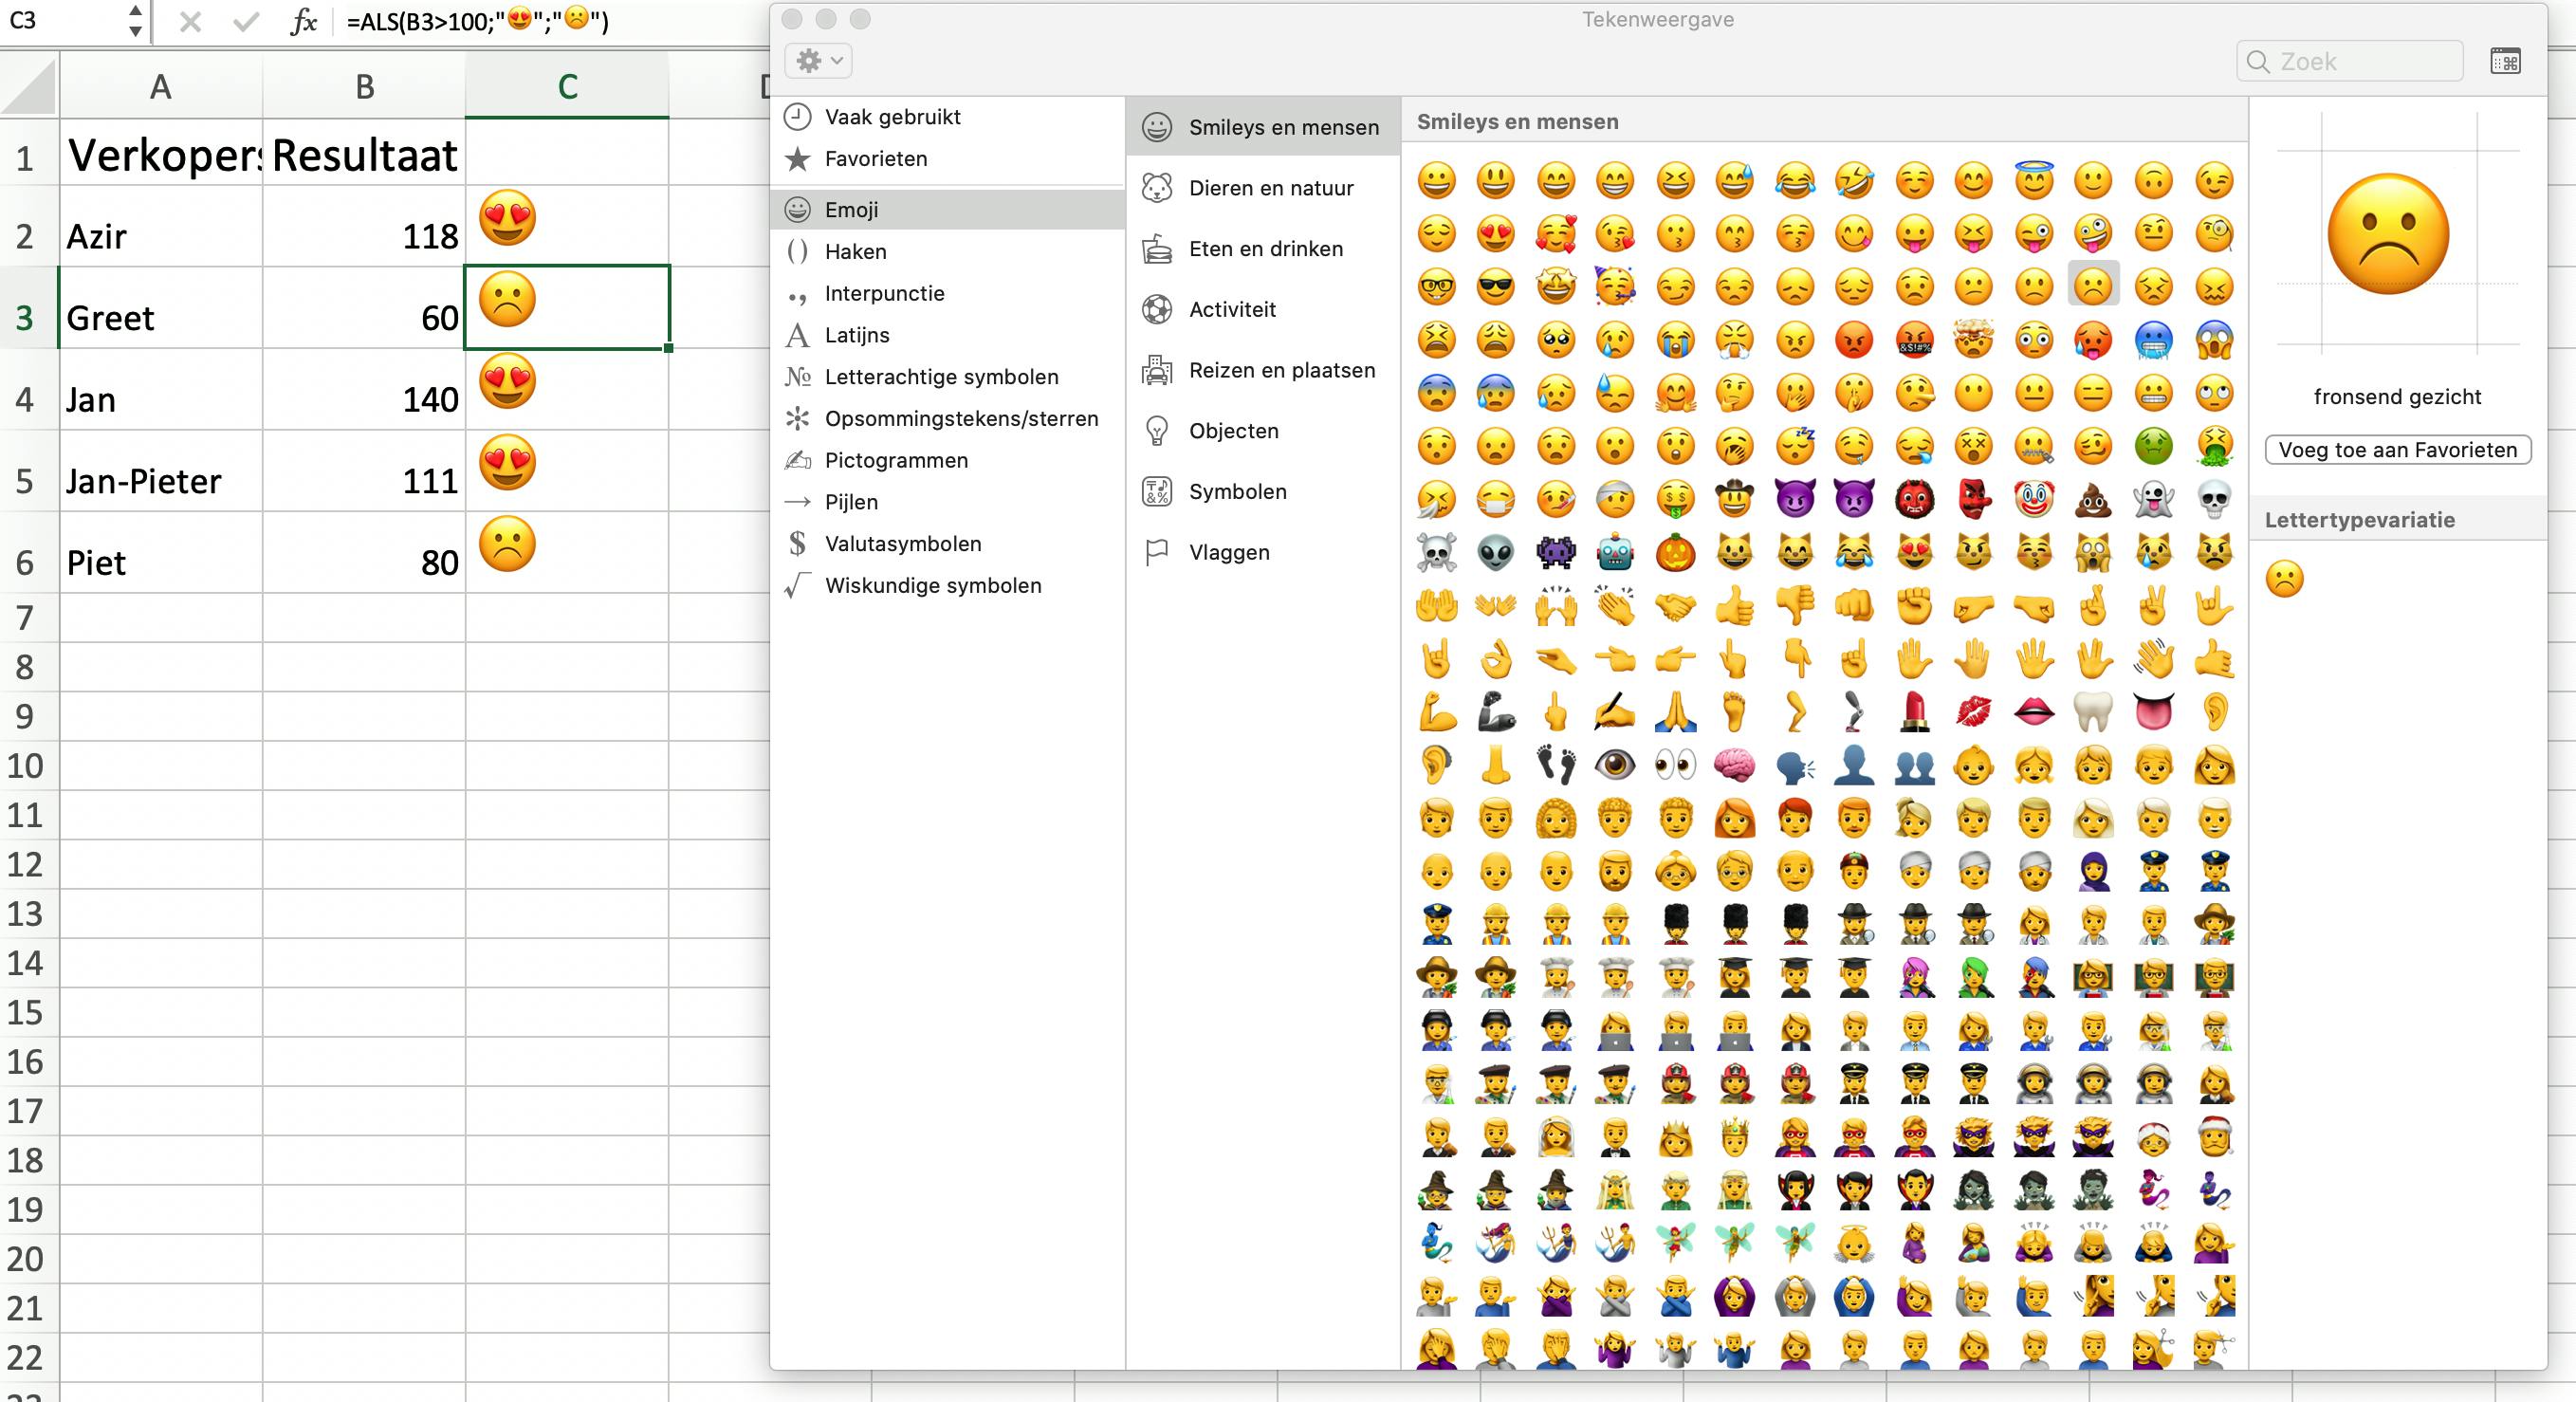Open the gear action dropdown menu
The width and height of the screenshot is (2576, 1402).
click(818, 61)
